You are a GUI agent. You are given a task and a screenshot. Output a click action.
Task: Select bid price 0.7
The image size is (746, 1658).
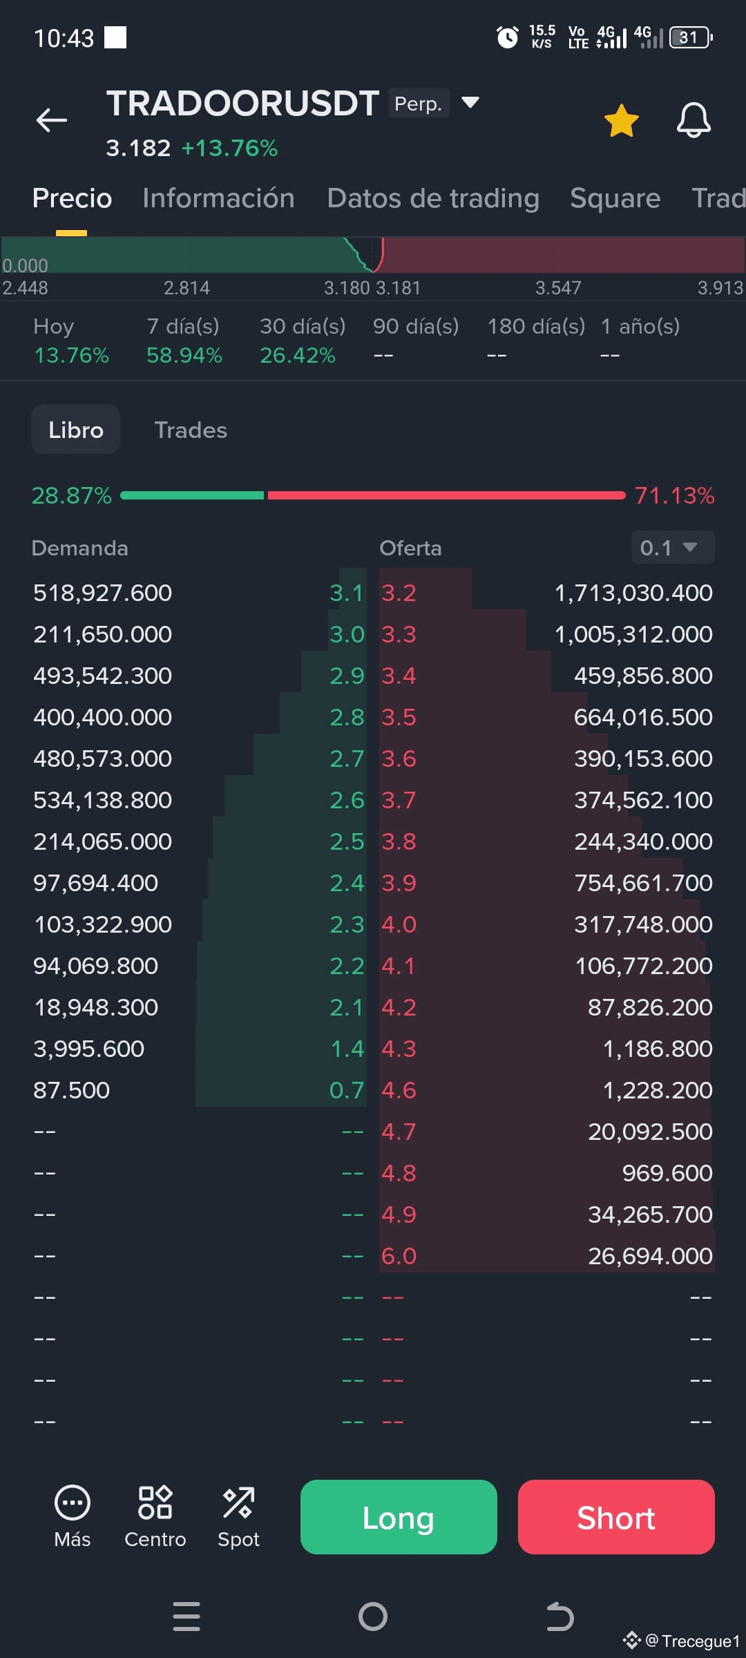click(347, 1090)
